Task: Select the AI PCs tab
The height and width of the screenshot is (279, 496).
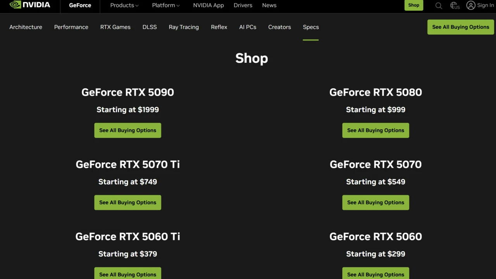Action: (x=248, y=27)
